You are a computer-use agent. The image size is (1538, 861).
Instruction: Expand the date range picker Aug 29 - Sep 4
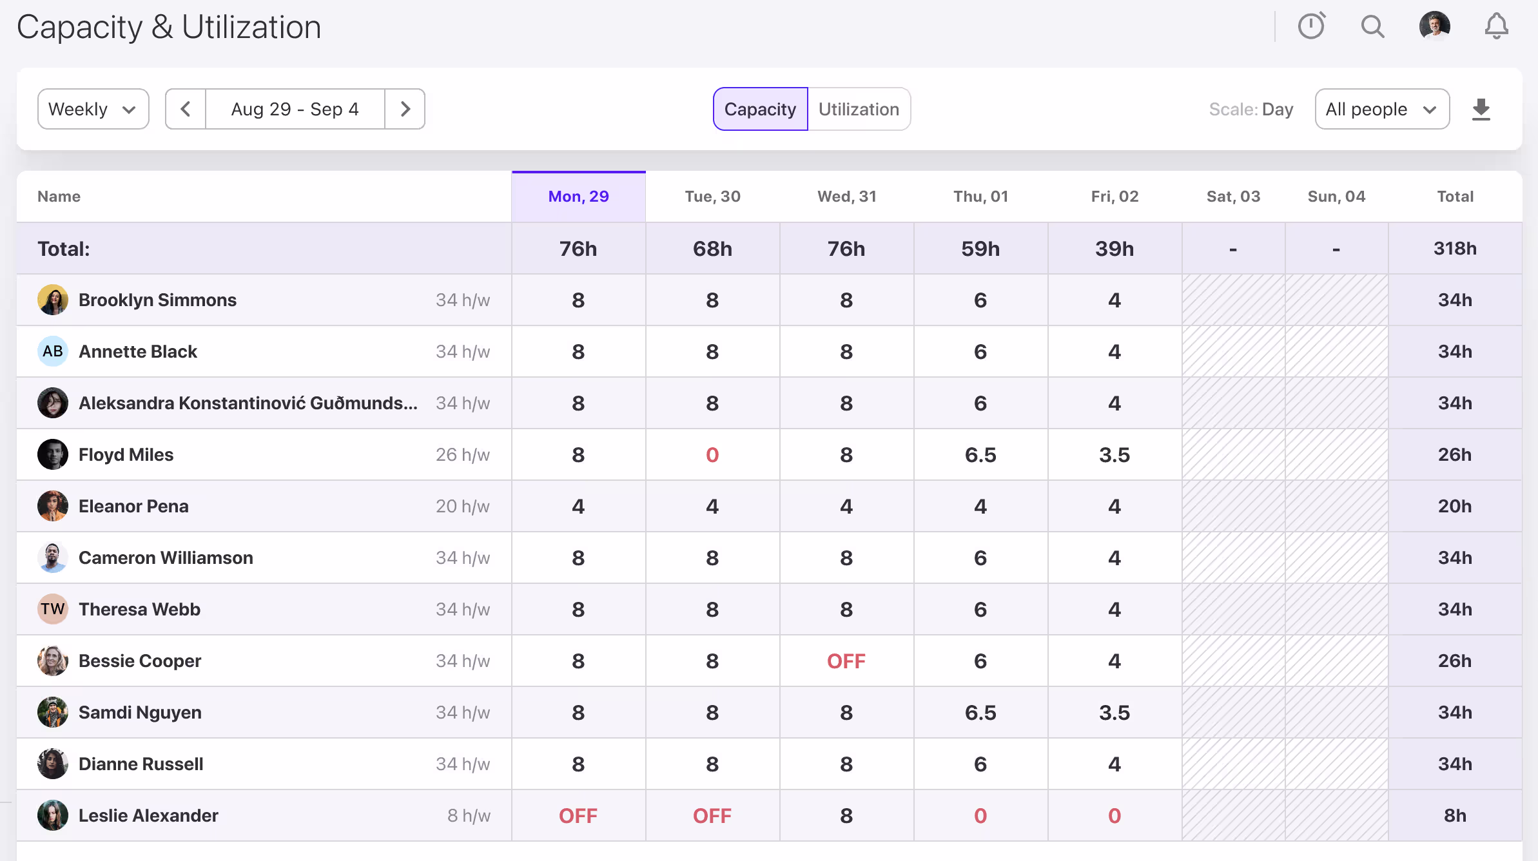tap(295, 109)
